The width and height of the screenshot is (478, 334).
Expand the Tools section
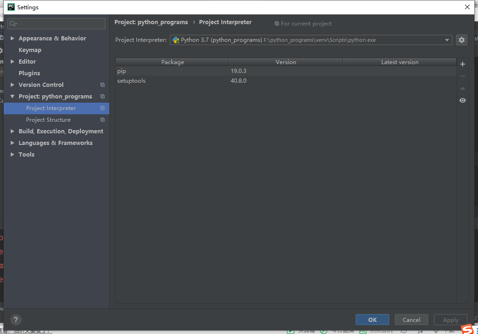tap(12, 154)
